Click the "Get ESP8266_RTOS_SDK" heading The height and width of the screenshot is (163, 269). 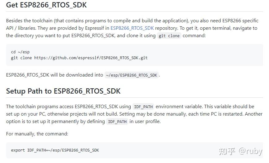pos(46,5)
